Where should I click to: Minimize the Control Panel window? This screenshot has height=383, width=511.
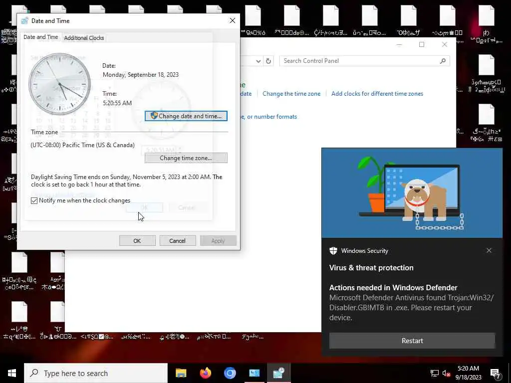[399, 44]
